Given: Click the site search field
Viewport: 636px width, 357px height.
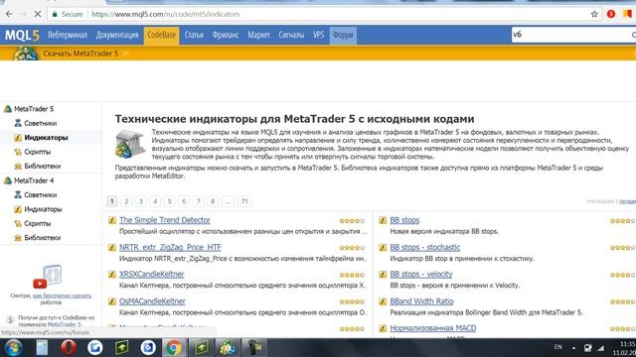Looking at the screenshot, I should tap(572, 35).
